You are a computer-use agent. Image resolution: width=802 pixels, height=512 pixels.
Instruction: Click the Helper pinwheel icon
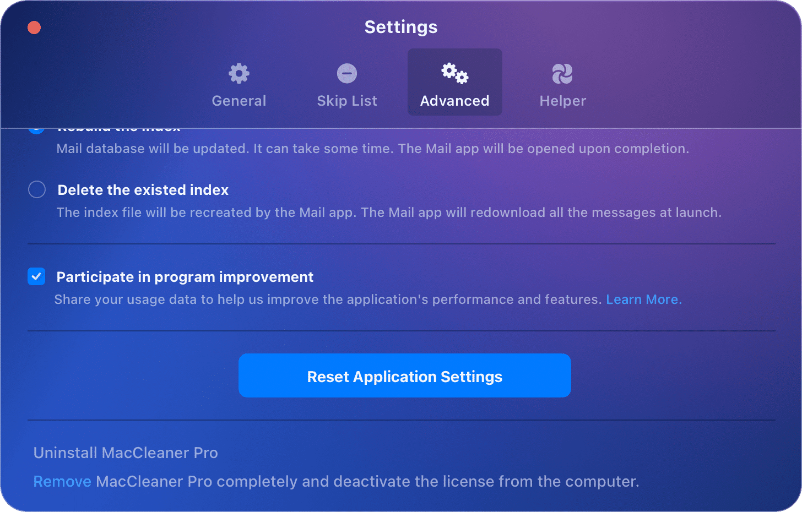click(x=562, y=73)
